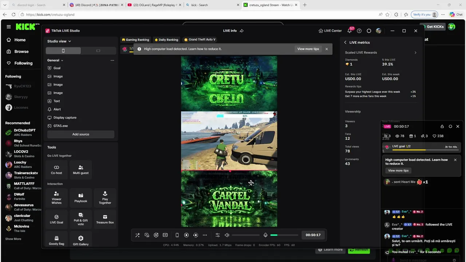This screenshot has width=466, height=262.
Task: Open the media music player icon
Action: click(147, 235)
